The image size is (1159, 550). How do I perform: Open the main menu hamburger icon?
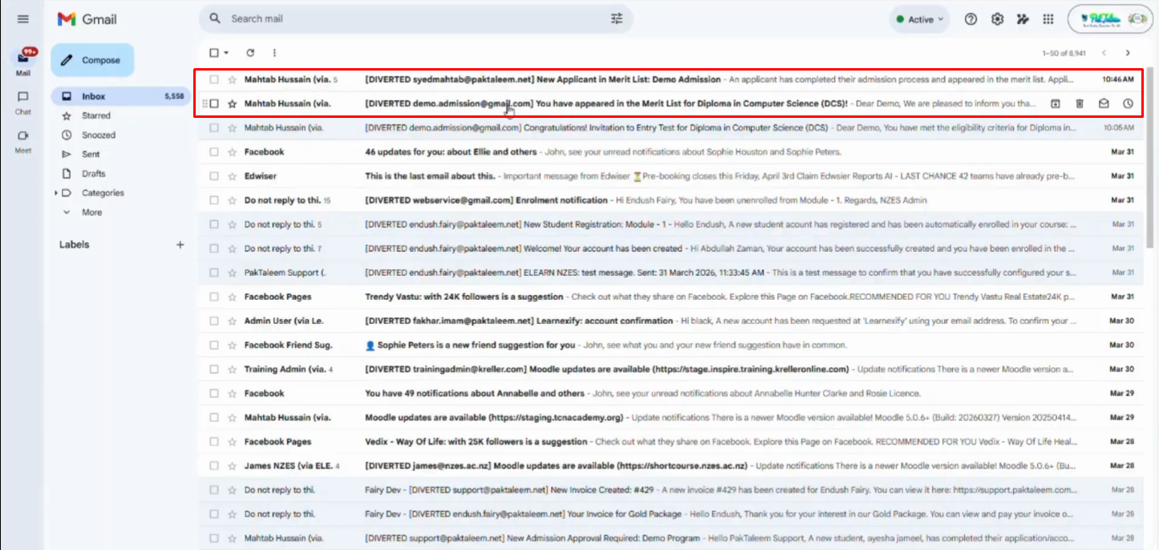[x=22, y=19]
